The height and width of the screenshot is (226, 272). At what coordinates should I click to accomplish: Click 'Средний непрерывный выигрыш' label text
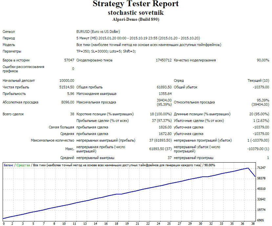[87, 158]
